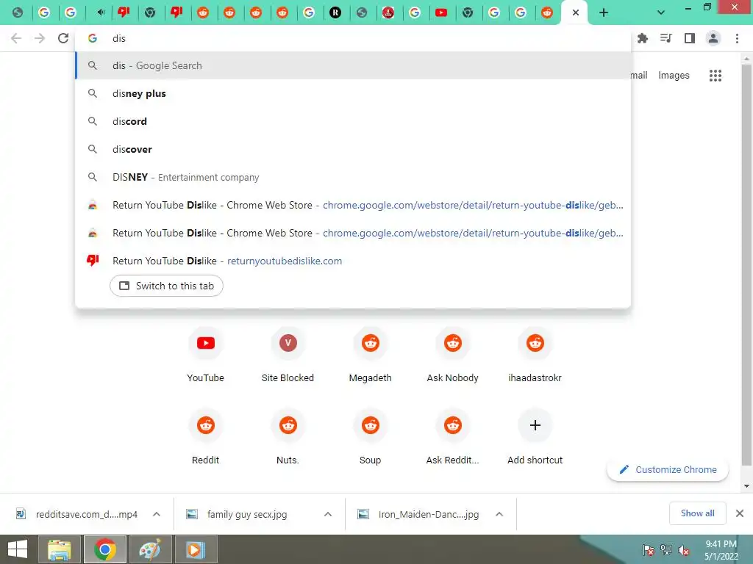The width and height of the screenshot is (753, 564).
Task: Open the Extensions puzzle-piece icon
Action: click(643, 38)
